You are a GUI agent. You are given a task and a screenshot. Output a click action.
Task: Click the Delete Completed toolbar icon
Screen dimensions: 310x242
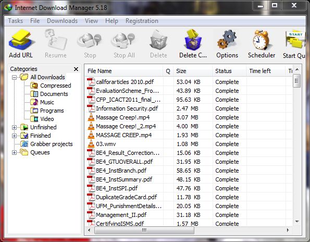(193, 40)
